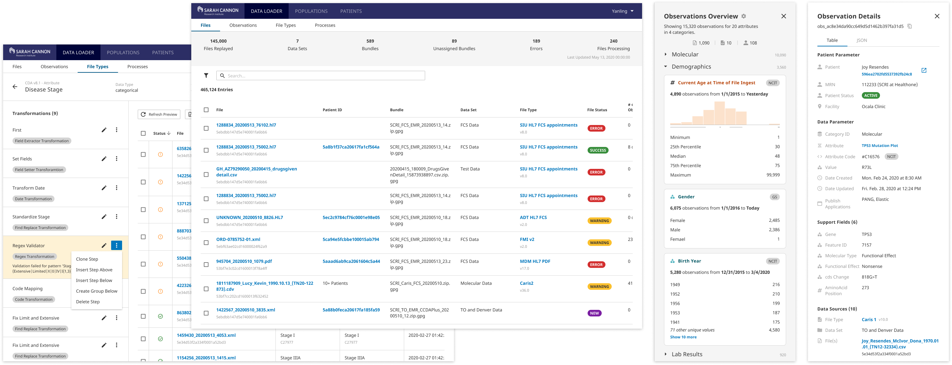Click back arrow next to Disease Stage

pos(15,86)
